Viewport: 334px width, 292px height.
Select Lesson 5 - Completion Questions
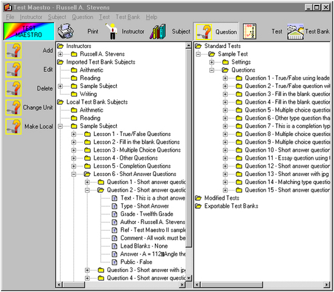(x=132, y=166)
